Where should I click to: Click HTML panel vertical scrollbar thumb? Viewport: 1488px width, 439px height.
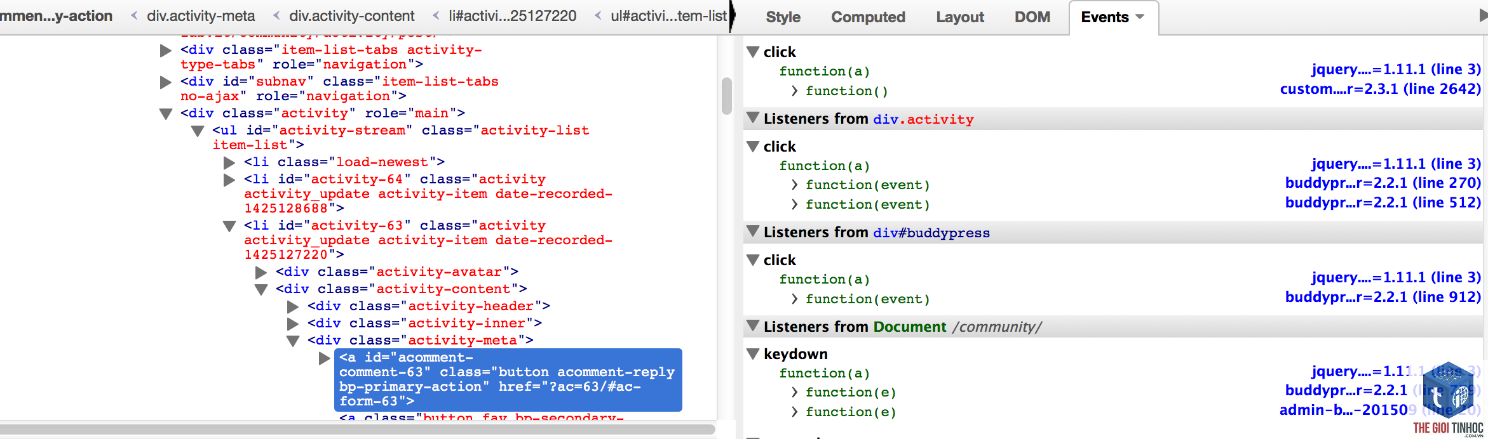tap(727, 96)
